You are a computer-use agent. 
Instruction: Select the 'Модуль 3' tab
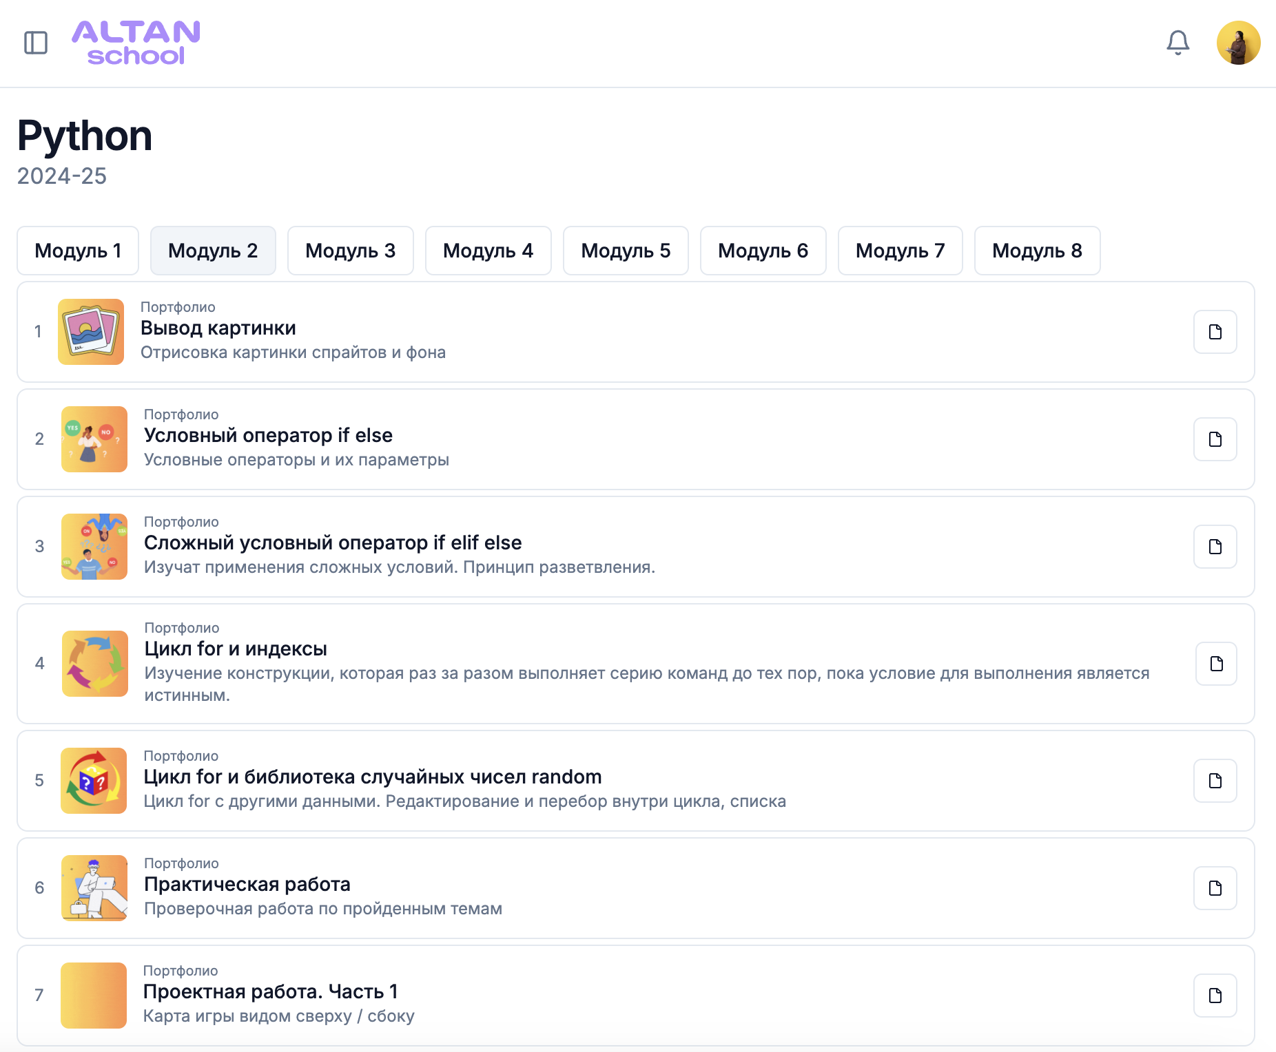point(350,251)
